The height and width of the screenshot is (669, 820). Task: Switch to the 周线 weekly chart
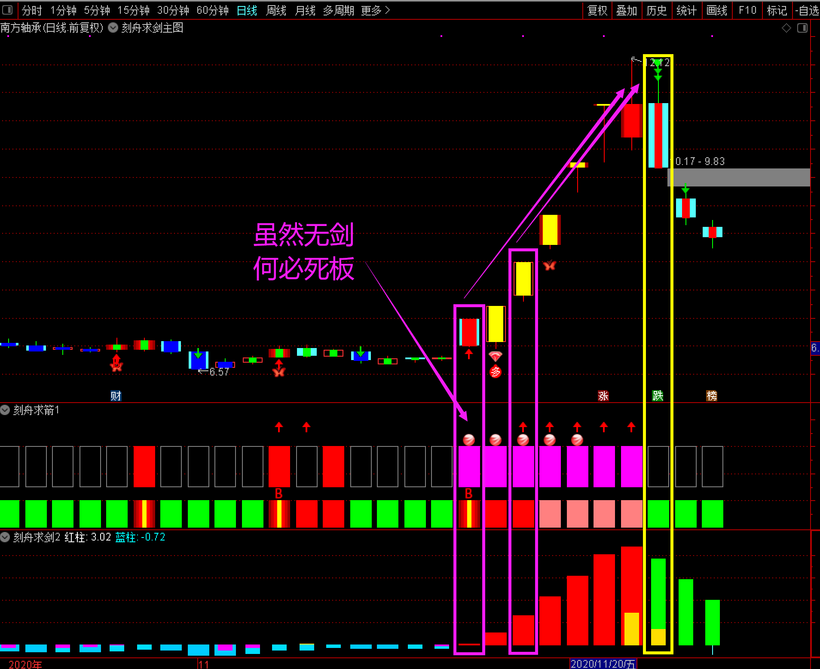(x=276, y=10)
